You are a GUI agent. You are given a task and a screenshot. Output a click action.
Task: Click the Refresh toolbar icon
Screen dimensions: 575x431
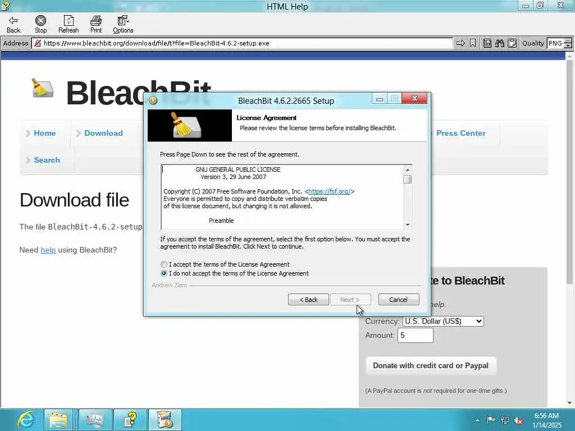[69, 21]
